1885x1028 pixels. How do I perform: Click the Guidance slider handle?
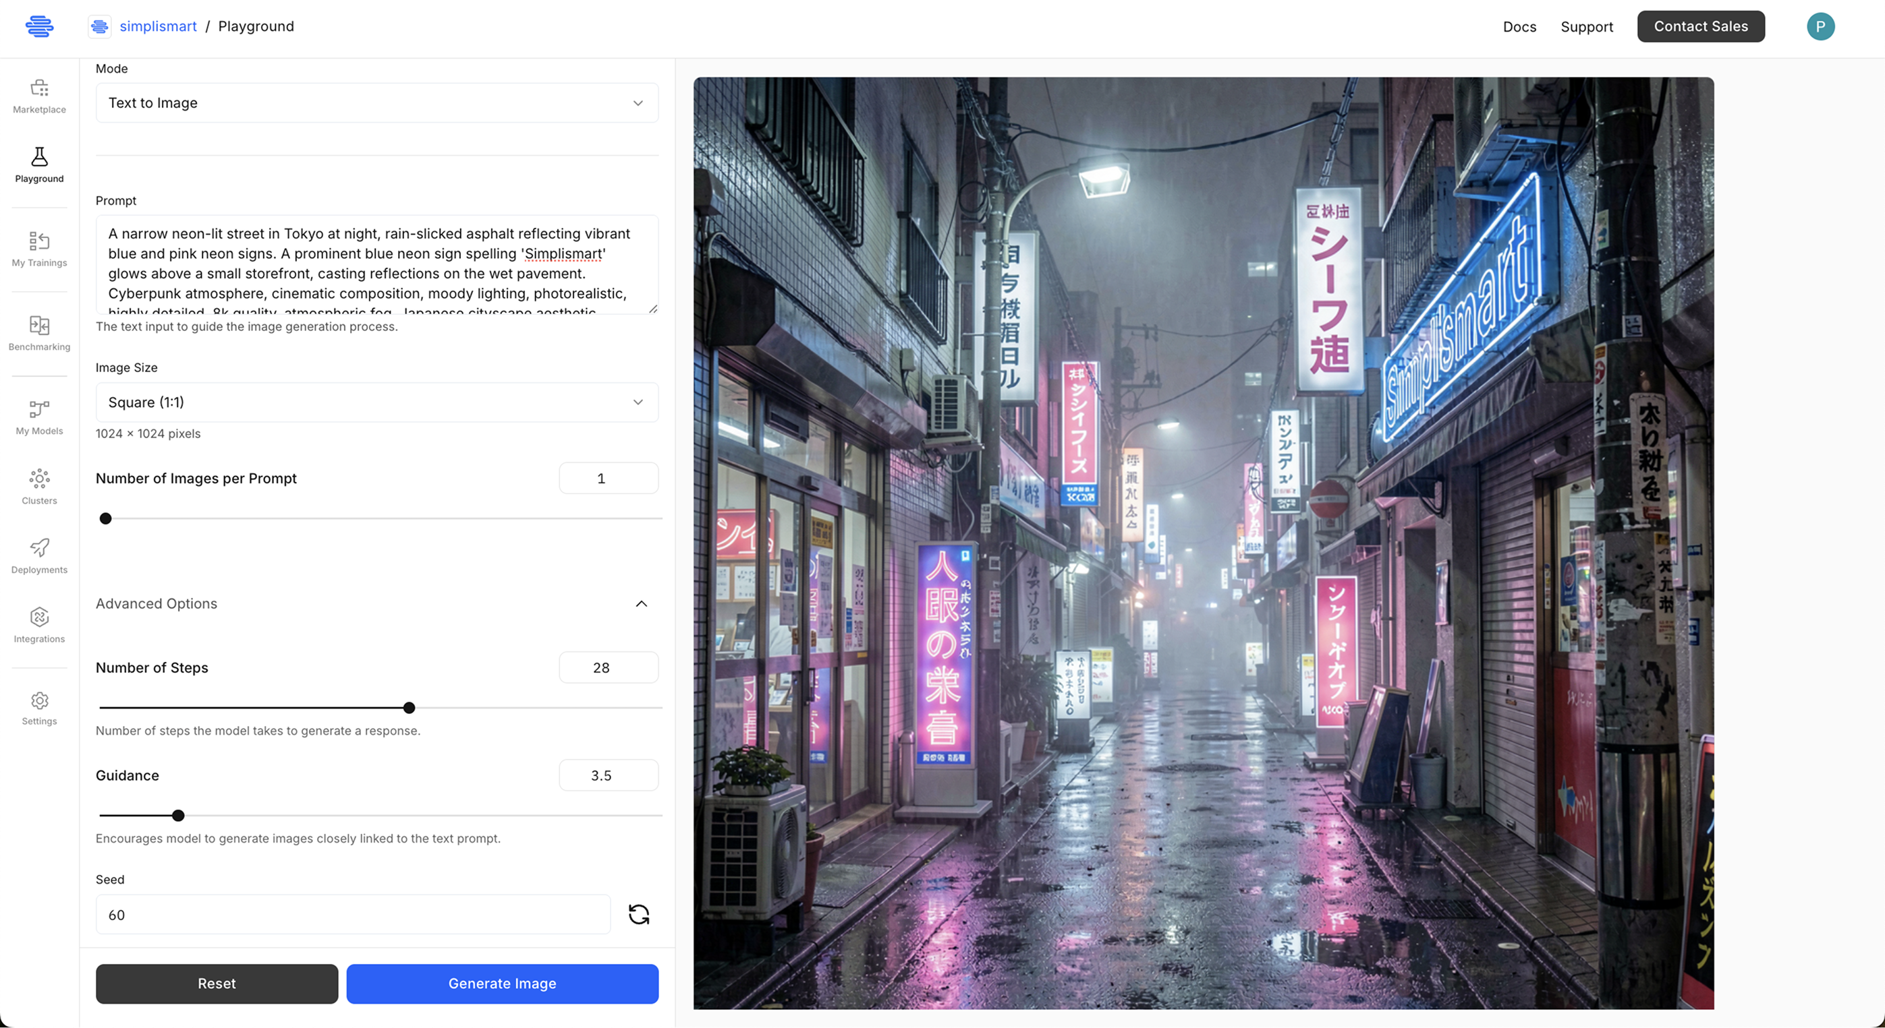(x=178, y=815)
